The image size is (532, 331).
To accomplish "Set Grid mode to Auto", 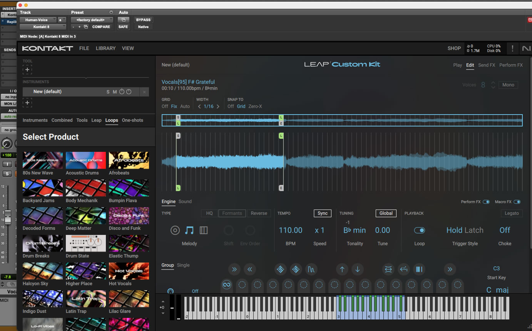I will 185,106.
